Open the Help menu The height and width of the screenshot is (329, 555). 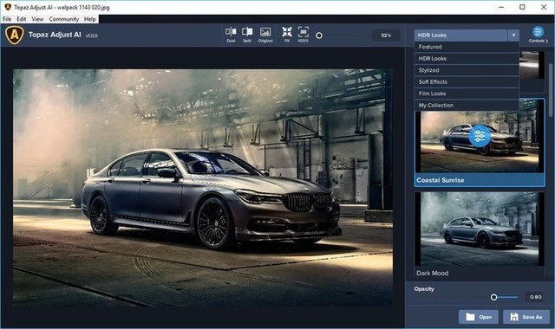pyautogui.click(x=90, y=19)
